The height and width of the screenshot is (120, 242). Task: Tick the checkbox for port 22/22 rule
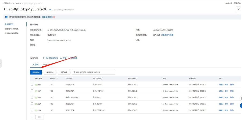tap(32, 84)
